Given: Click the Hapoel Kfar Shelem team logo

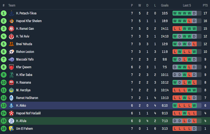Looking at the screenshot, I should pos(11,21).
